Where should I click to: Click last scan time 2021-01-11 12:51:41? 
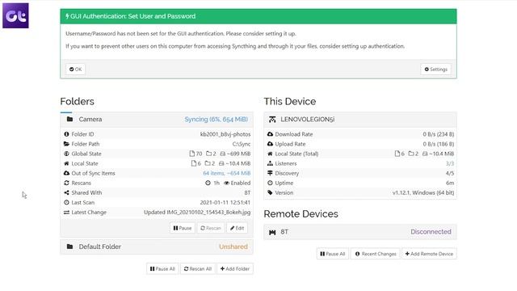pos(225,203)
